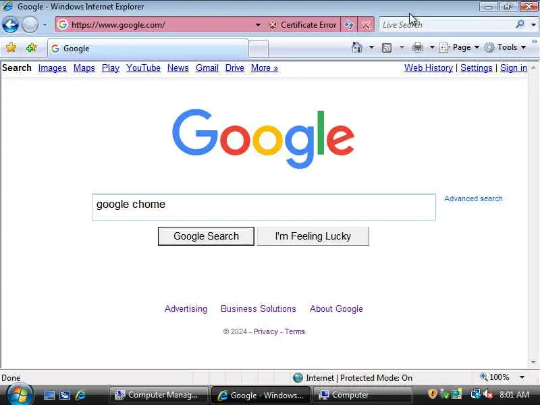
Task: Open the Windows Start orb
Action: click(20, 395)
